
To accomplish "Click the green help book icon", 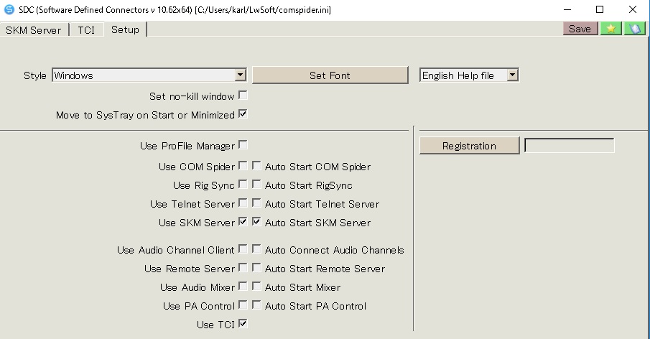I will [635, 29].
